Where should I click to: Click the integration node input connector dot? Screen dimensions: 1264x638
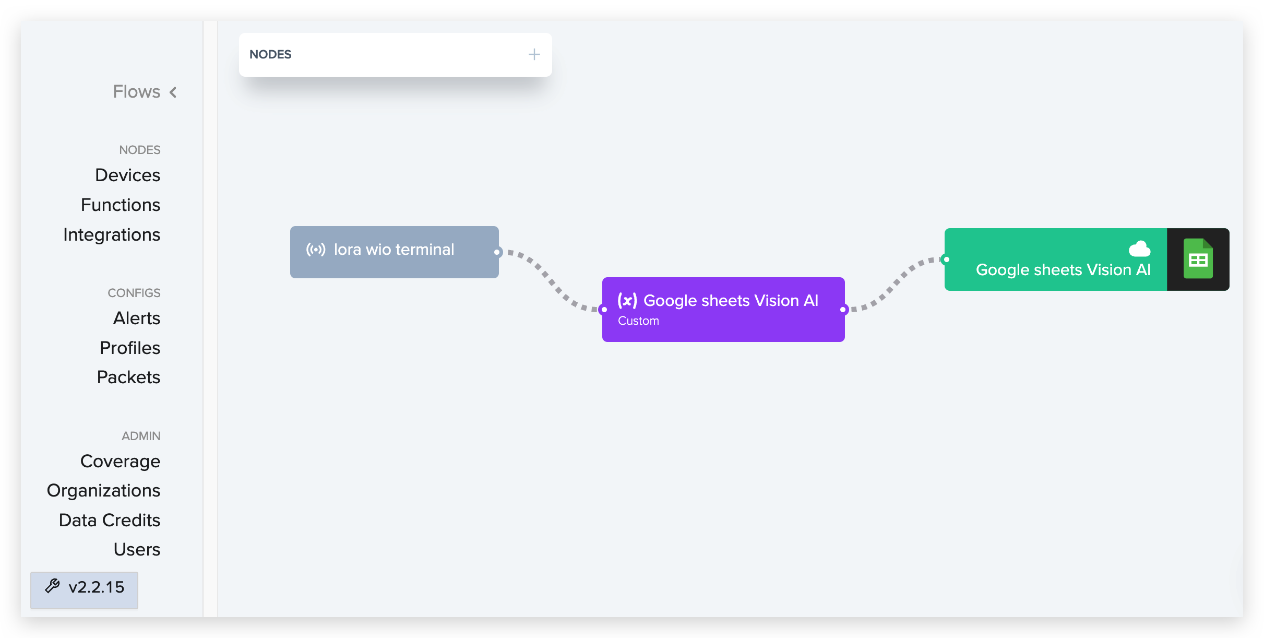[946, 259]
